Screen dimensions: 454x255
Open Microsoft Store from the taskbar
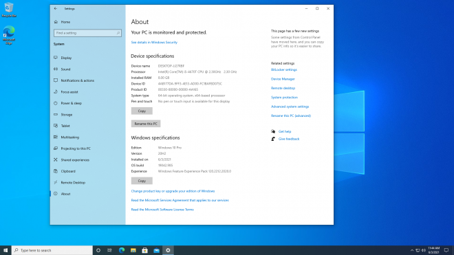[144, 250]
